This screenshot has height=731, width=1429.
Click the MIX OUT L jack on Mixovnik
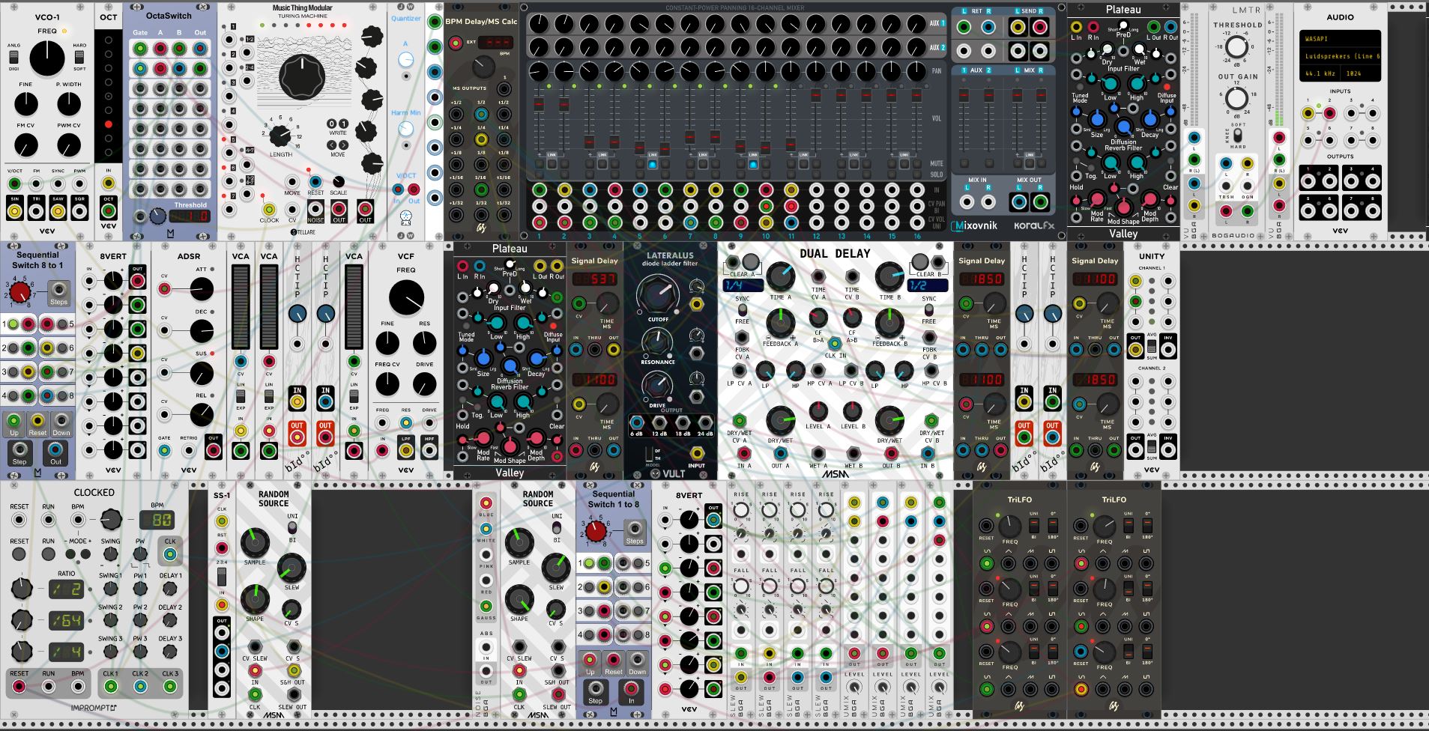pos(1019,201)
